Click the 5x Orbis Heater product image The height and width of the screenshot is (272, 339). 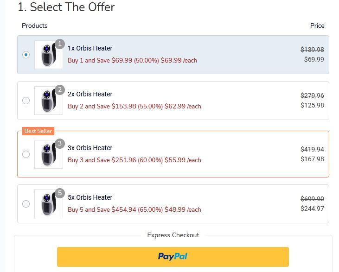(x=48, y=204)
